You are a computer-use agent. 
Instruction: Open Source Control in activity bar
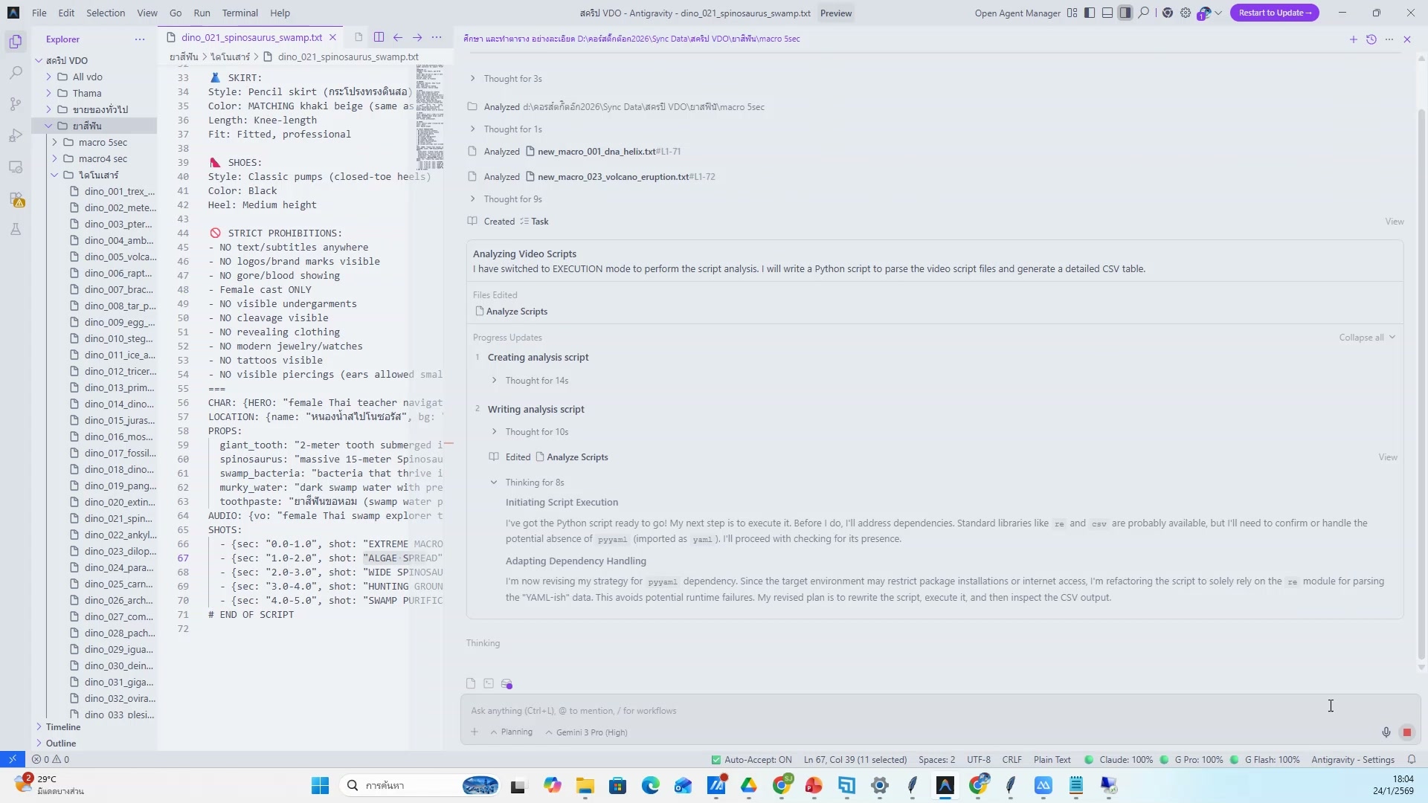(16, 104)
